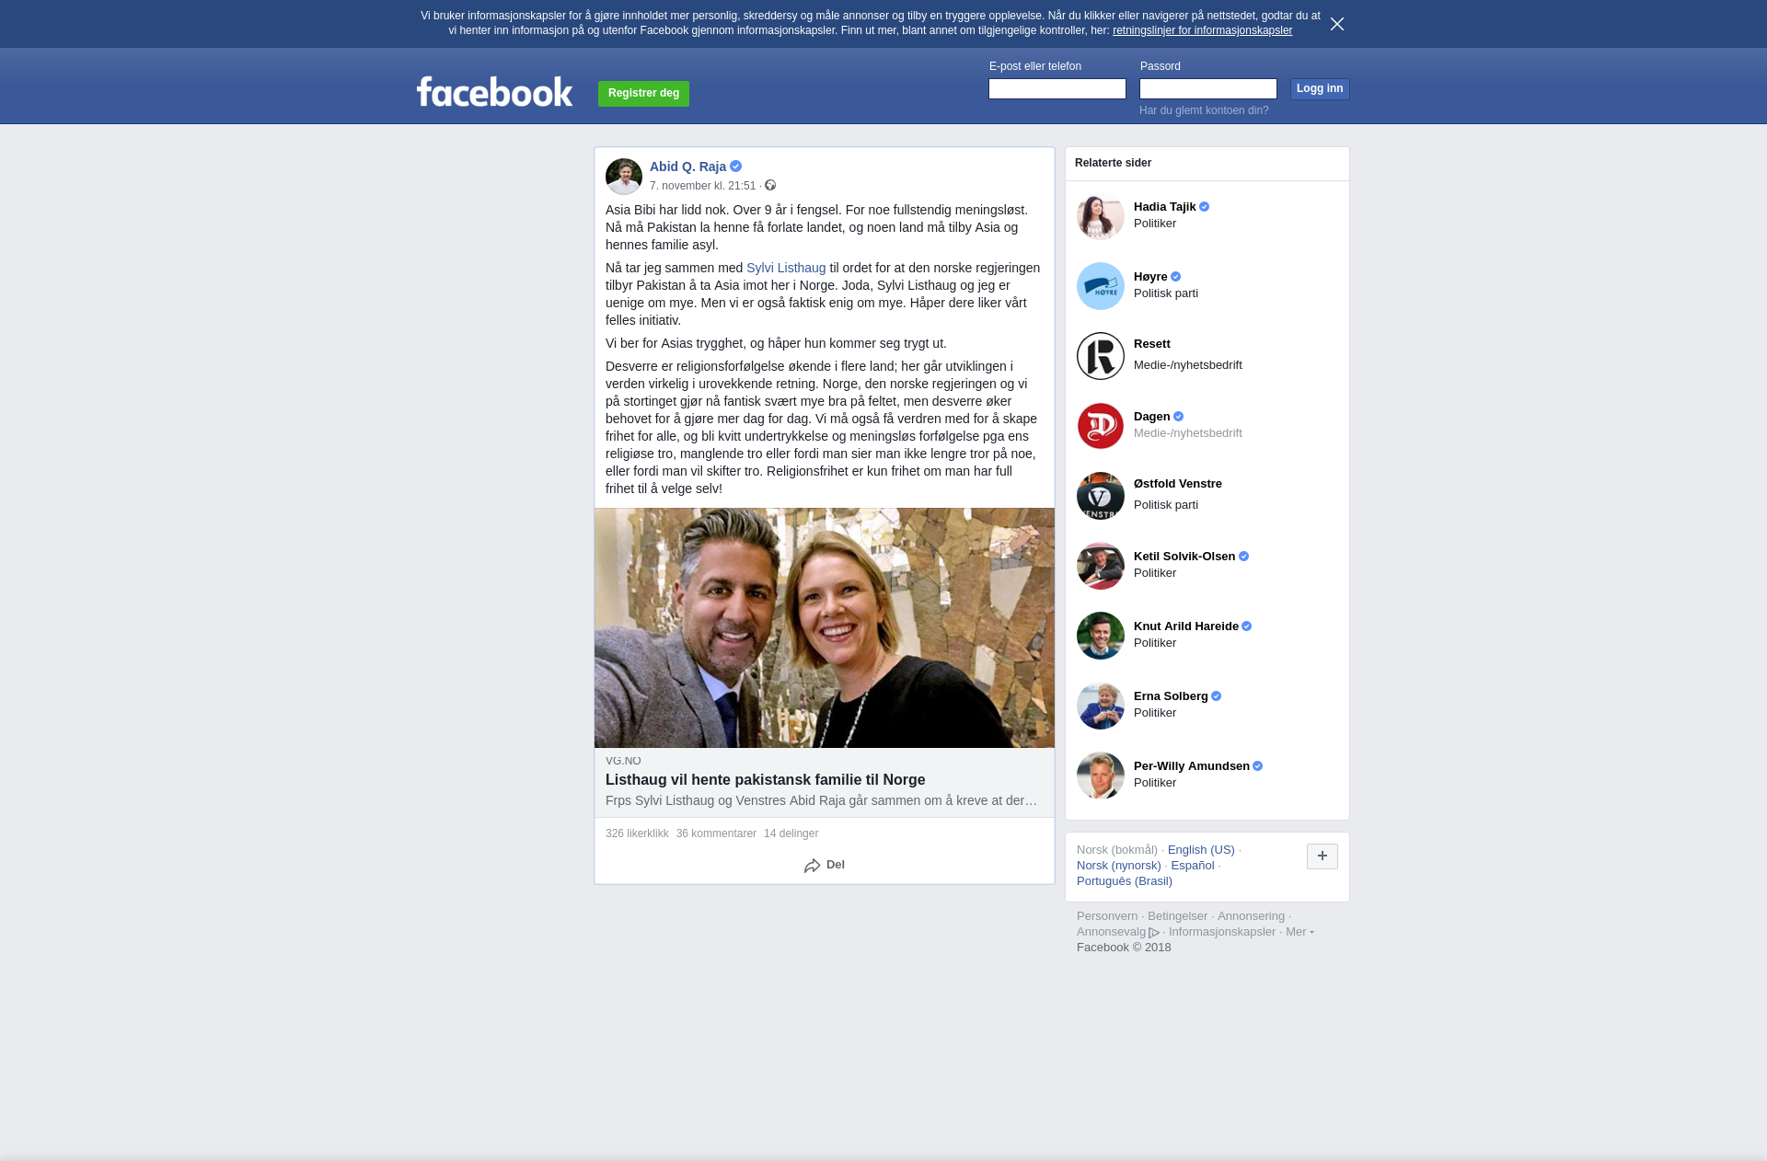Dismiss the cookie notice banner
The height and width of the screenshot is (1161, 1767).
click(x=1337, y=24)
